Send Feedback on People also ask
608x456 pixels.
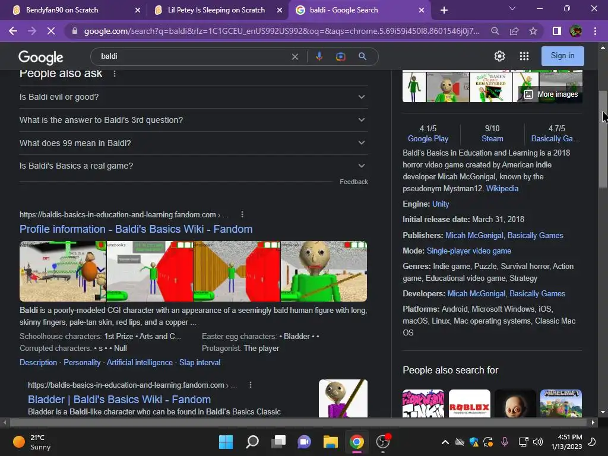(354, 182)
